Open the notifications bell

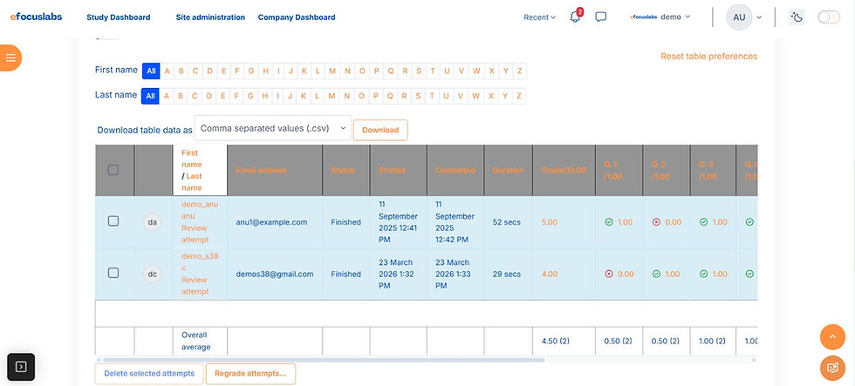(x=575, y=17)
